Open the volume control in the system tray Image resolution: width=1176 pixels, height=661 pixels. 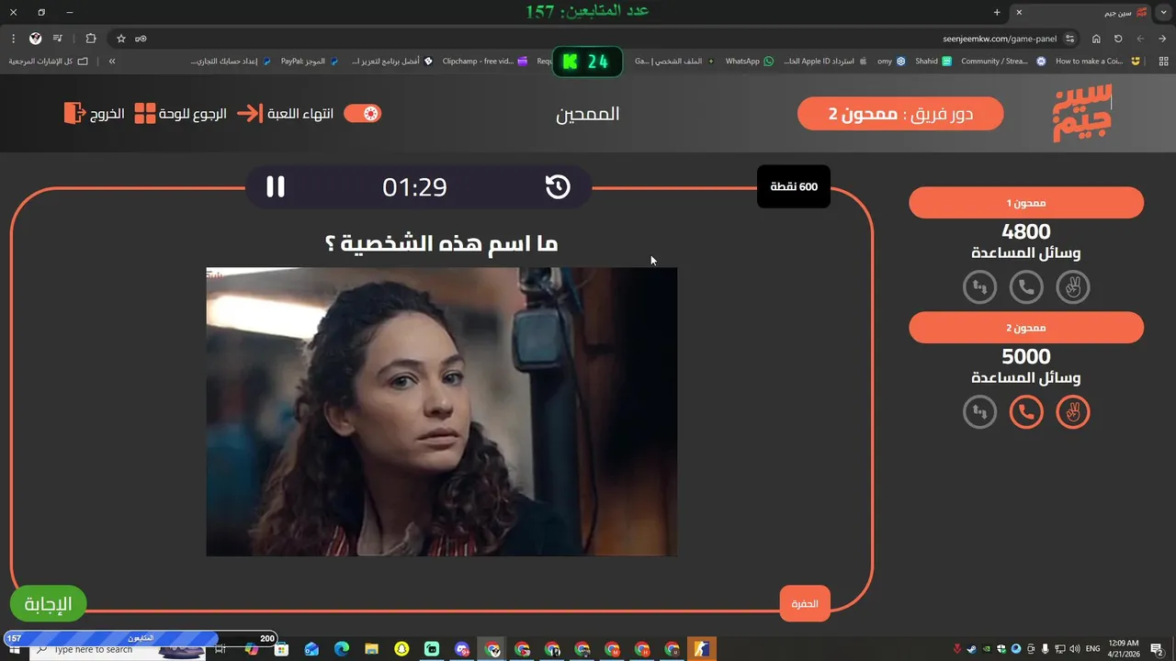click(x=1074, y=649)
